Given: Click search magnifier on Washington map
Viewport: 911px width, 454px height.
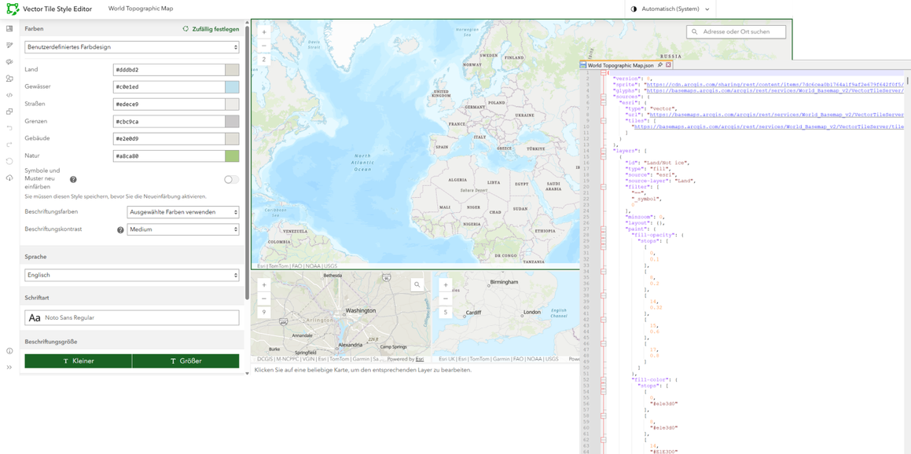Looking at the screenshot, I should [x=417, y=284].
